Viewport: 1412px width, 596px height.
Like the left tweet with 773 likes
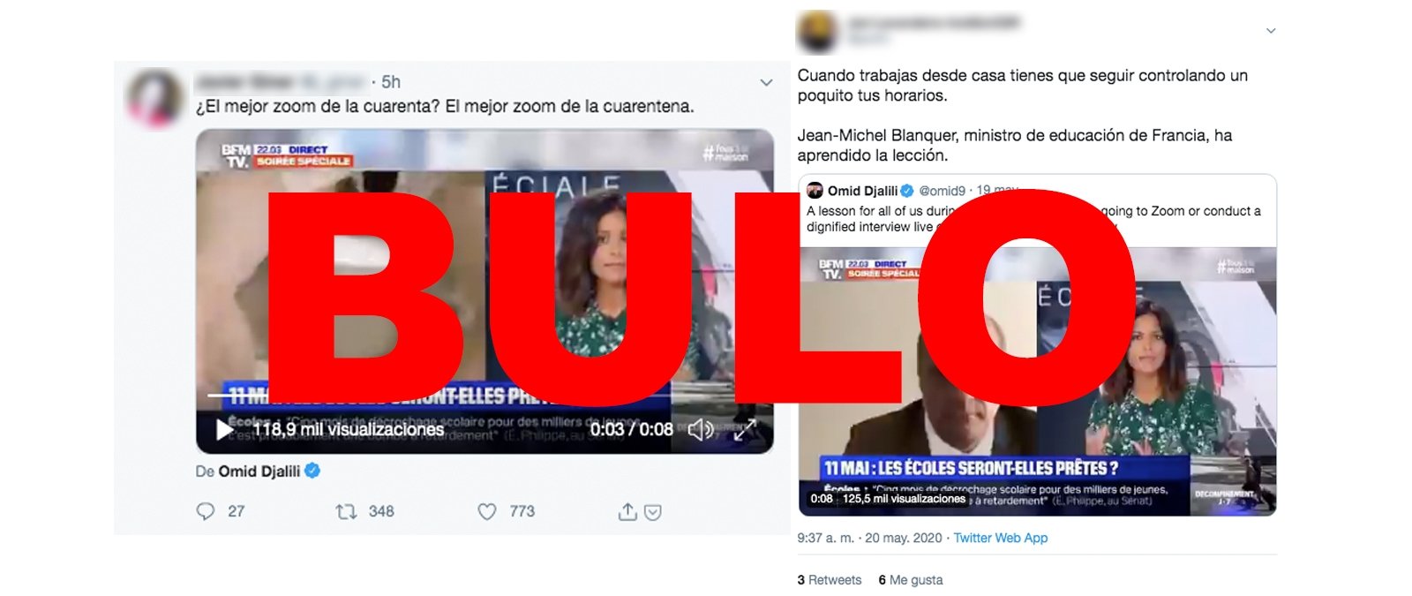point(487,511)
